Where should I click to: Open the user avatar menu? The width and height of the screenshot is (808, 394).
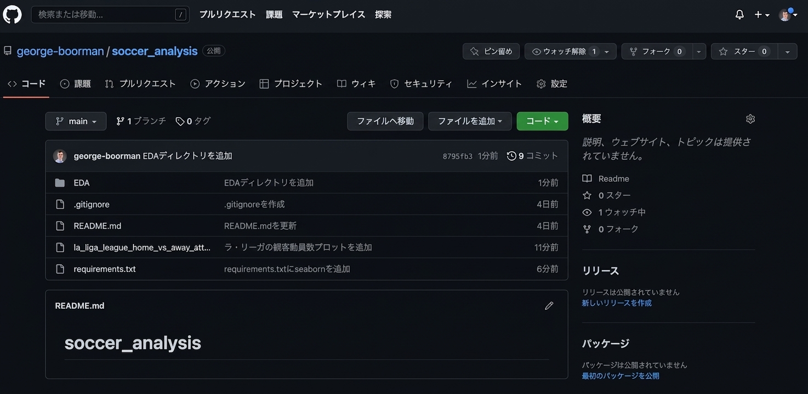click(788, 15)
